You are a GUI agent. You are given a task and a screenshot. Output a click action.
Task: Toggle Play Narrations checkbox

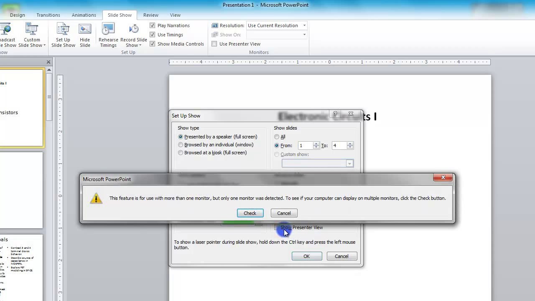[153, 26]
